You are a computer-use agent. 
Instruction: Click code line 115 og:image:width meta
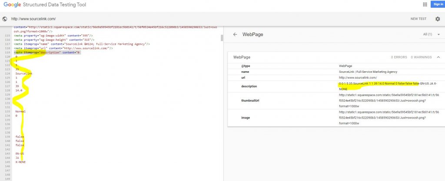(53, 36)
